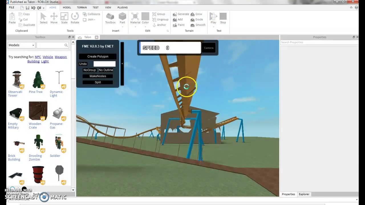This screenshot has height=205, width=365.
Task: Expand the Play mode dropdown arrow
Action: pos(213,26)
